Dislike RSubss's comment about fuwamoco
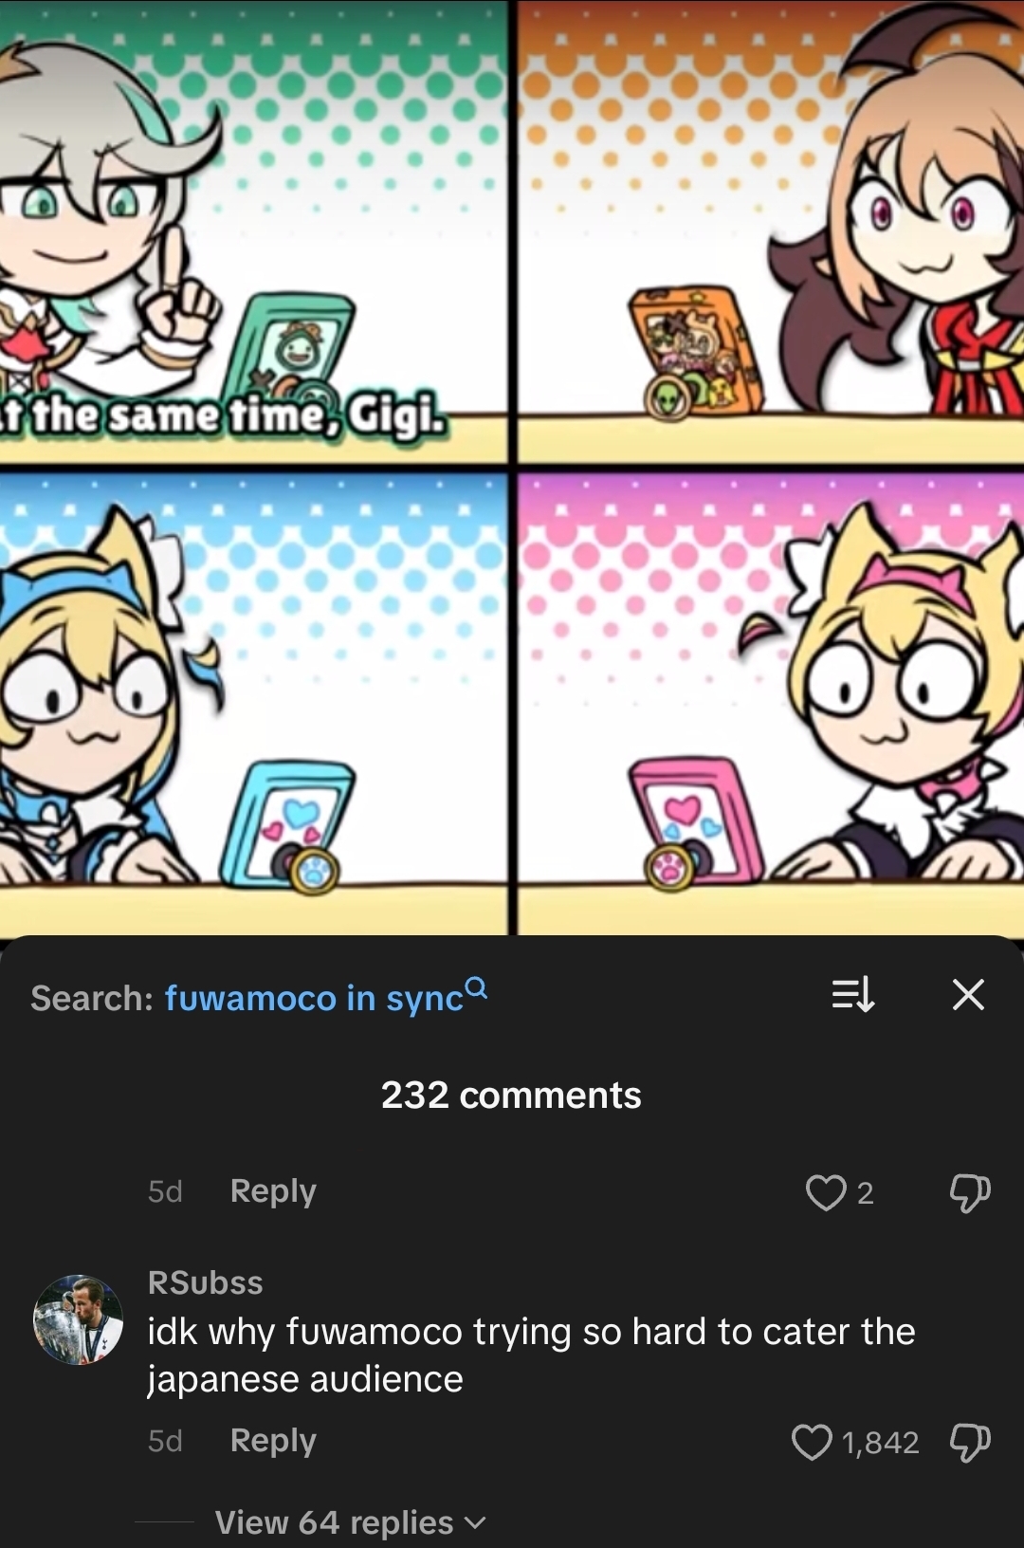 (970, 1443)
